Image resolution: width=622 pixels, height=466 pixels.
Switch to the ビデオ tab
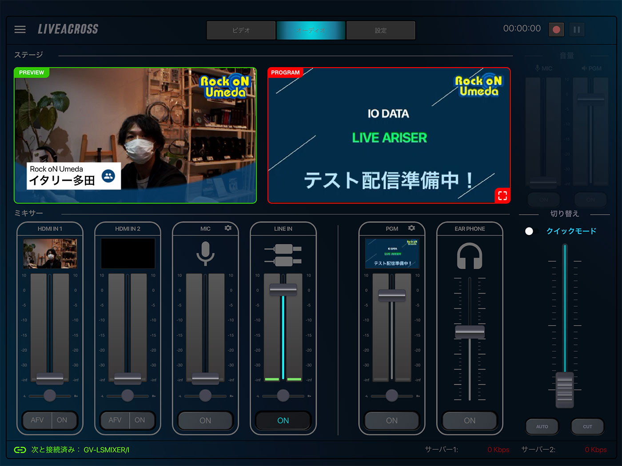coord(241,30)
